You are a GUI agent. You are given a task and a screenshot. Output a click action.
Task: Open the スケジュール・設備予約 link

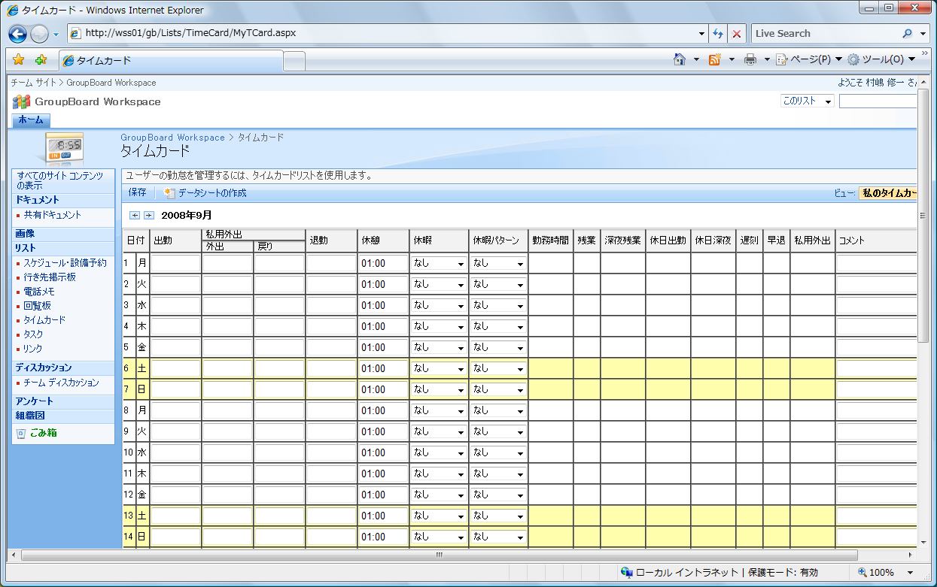(65, 263)
